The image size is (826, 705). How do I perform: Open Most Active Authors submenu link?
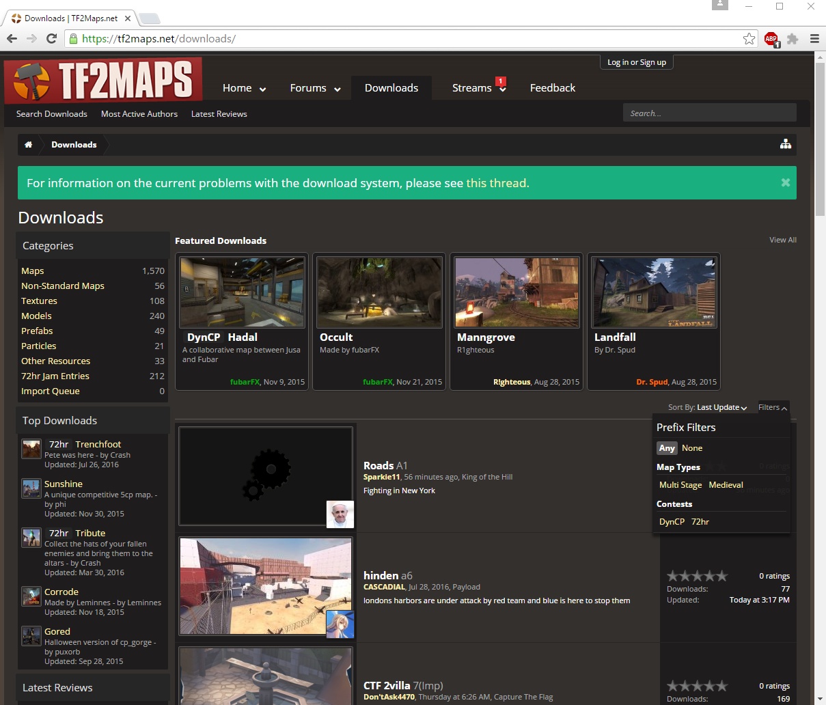(x=139, y=114)
